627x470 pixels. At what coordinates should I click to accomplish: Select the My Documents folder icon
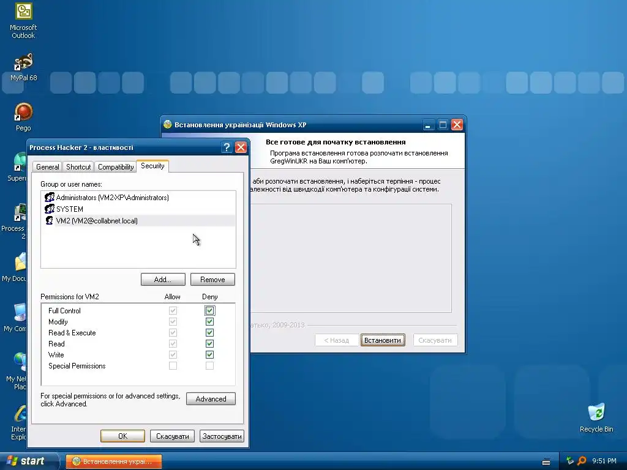[x=15, y=268]
